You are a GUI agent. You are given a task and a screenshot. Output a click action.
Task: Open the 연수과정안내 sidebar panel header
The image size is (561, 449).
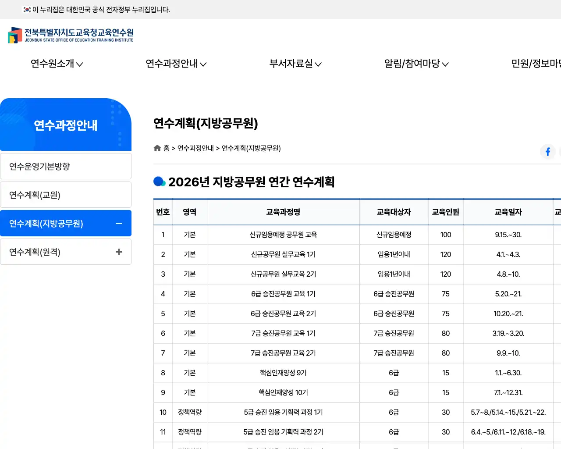[66, 125]
